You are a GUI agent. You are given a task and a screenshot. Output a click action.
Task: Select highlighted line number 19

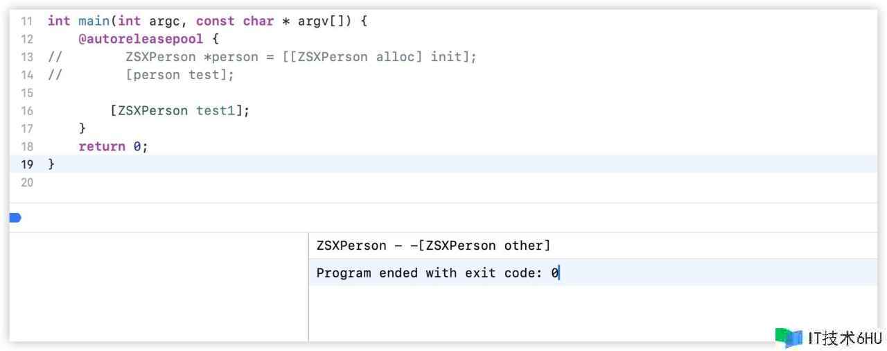click(26, 164)
